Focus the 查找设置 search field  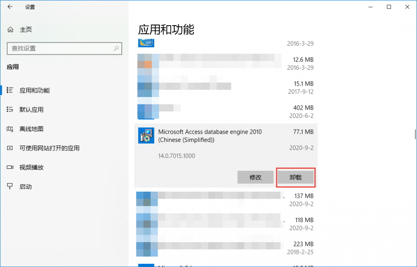pyautogui.click(x=64, y=49)
